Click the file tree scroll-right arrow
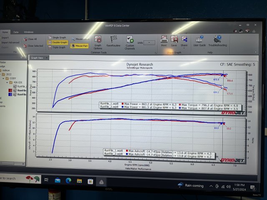 (23, 164)
